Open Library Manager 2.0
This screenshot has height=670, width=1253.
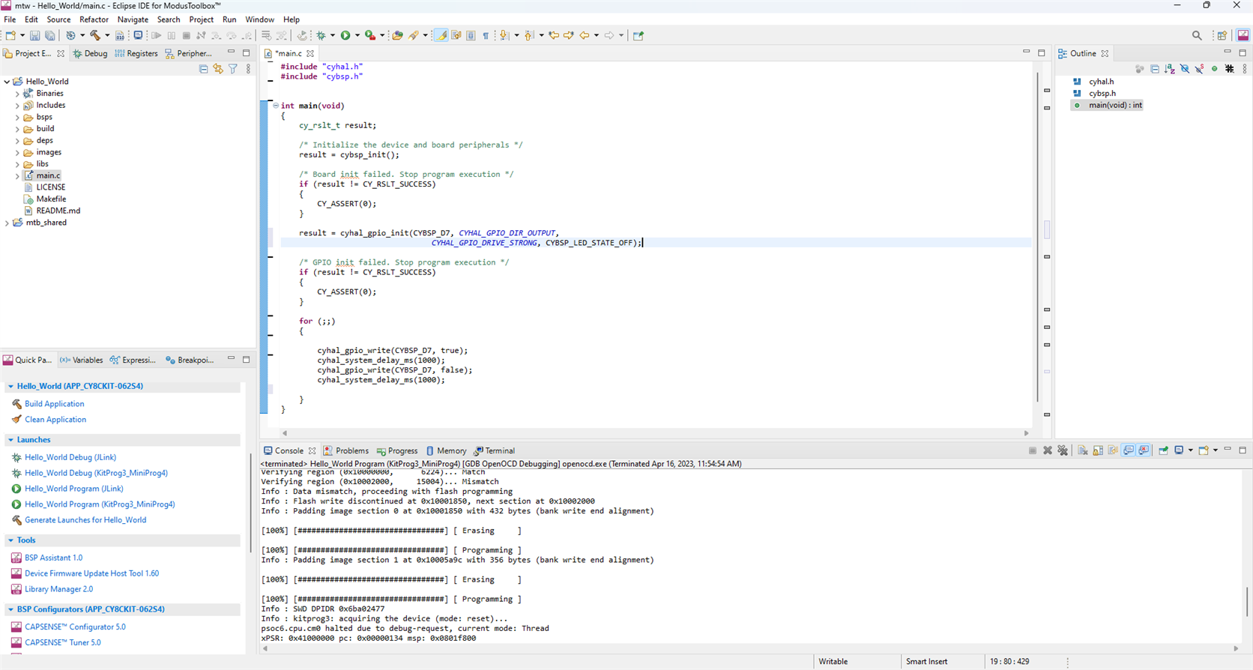click(58, 589)
